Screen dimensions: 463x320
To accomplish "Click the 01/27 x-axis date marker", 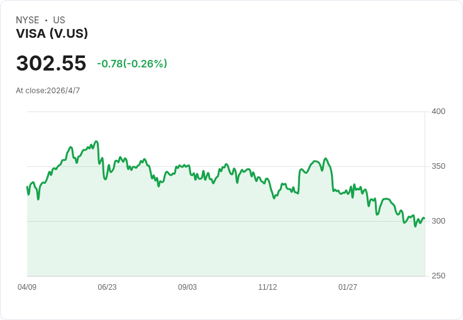I will tap(348, 287).
